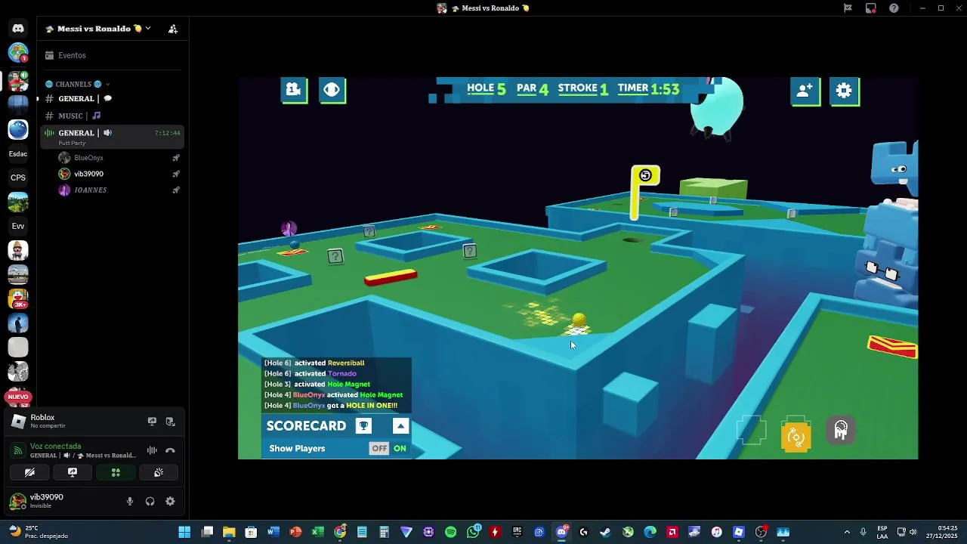Click the yellow golf ball
This screenshot has height=544, width=967.
click(579, 320)
